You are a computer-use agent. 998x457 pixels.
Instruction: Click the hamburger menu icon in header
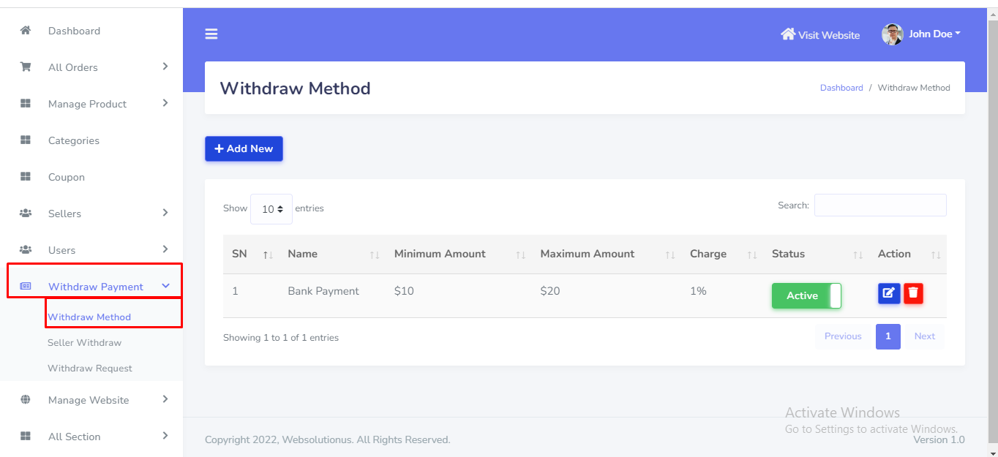coord(211,34)
